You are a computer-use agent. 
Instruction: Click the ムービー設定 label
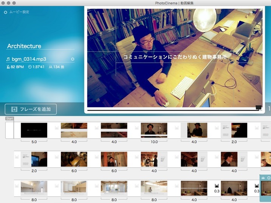coord(19,12)
